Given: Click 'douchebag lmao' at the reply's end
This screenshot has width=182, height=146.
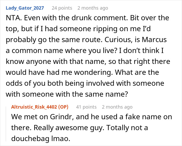Looking at the screenshot, I should [41, 139].
